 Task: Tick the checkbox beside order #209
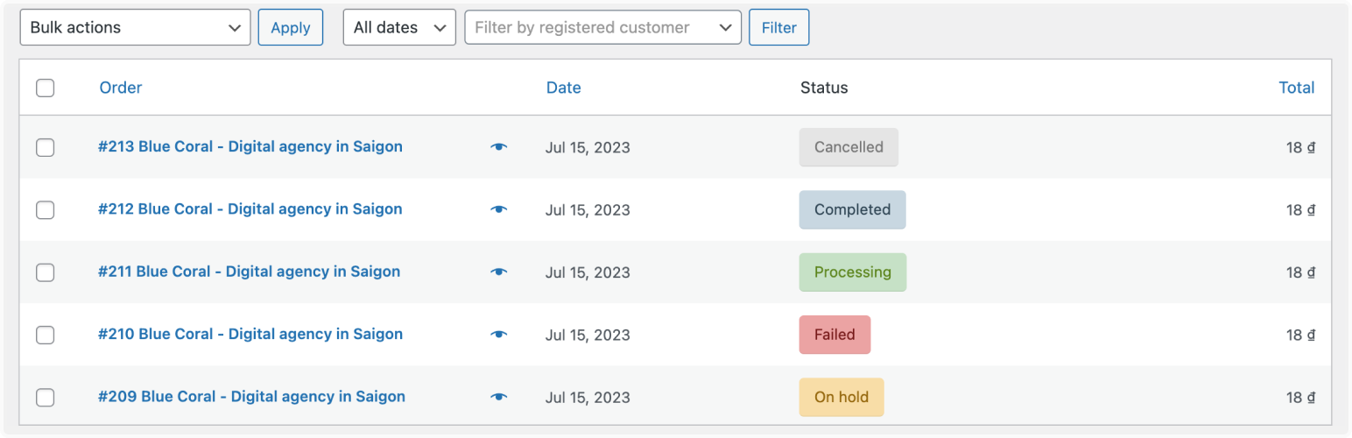point(46,398)
